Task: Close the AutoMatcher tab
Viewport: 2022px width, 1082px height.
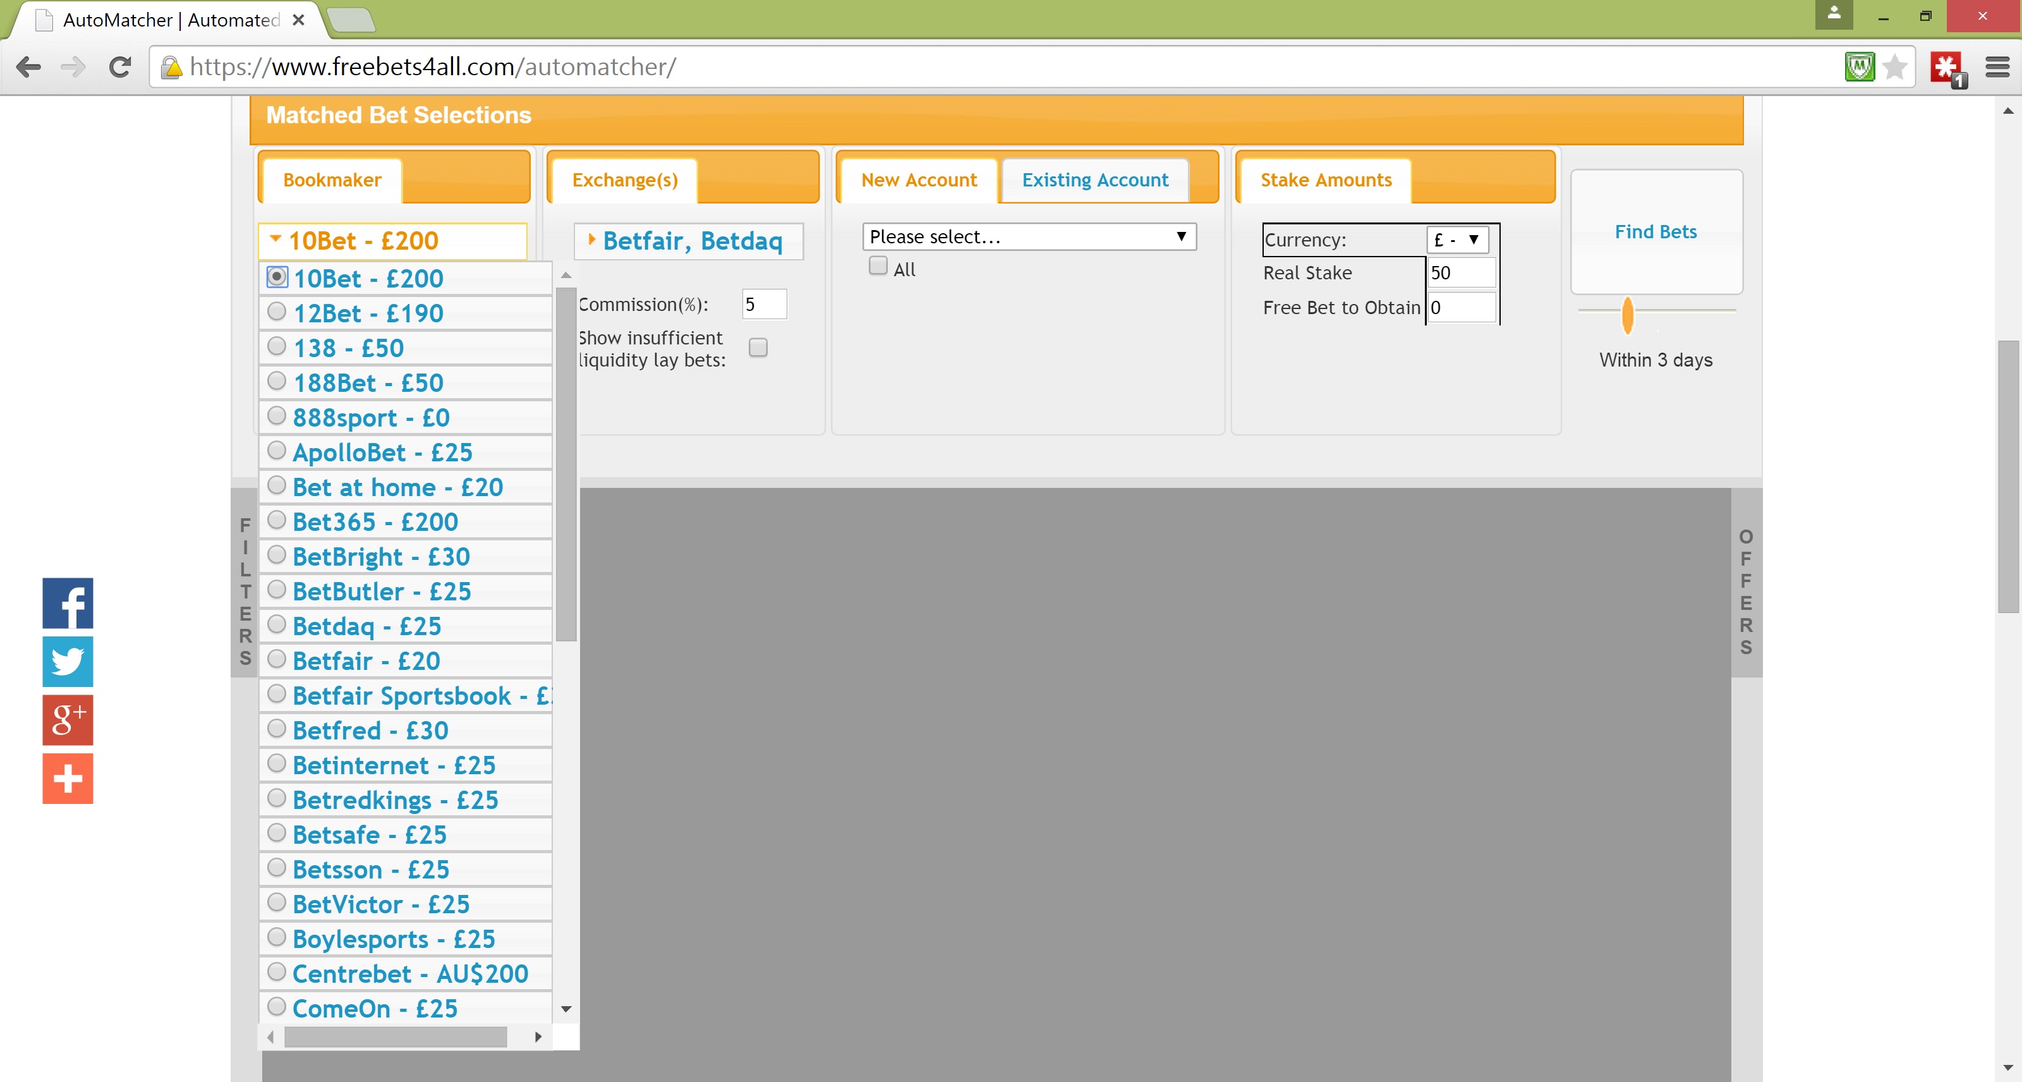Action: (298, 20)
